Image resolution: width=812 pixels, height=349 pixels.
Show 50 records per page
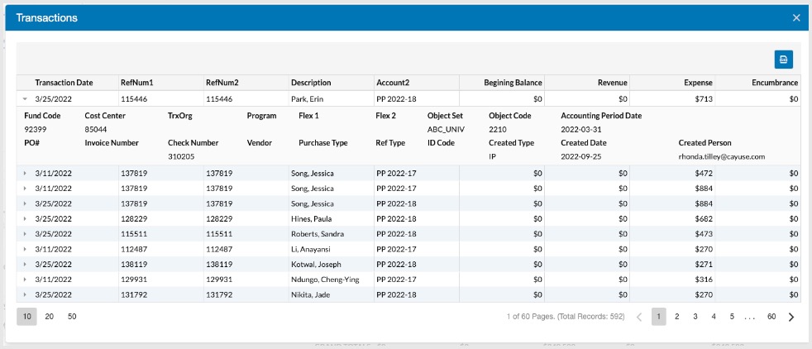(72, 317)
